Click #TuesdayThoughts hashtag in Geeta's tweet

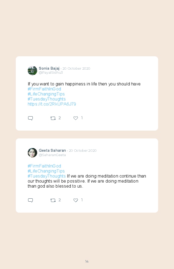click(47, 176)
